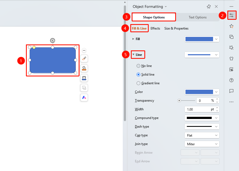Click the shape outline icon beside the shape
The image size is (239, 171).
84,78
